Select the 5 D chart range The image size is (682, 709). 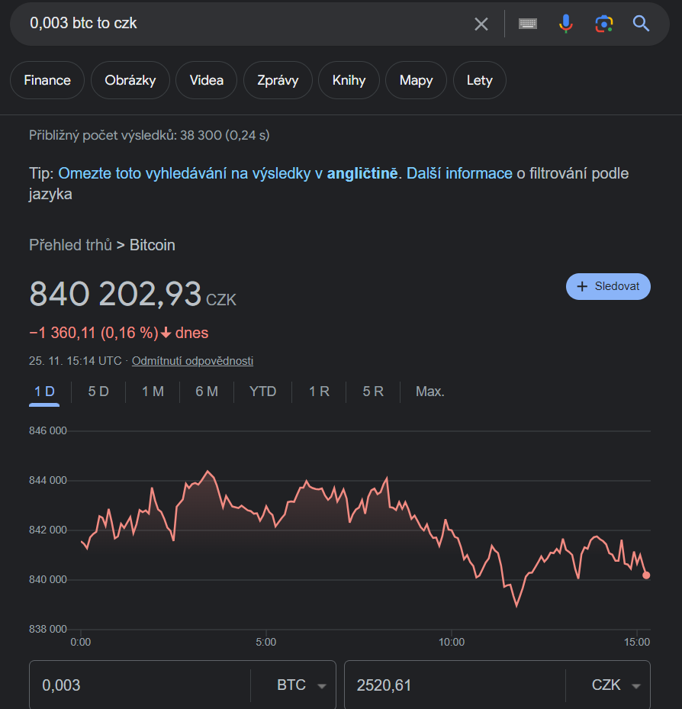(98, 391)
